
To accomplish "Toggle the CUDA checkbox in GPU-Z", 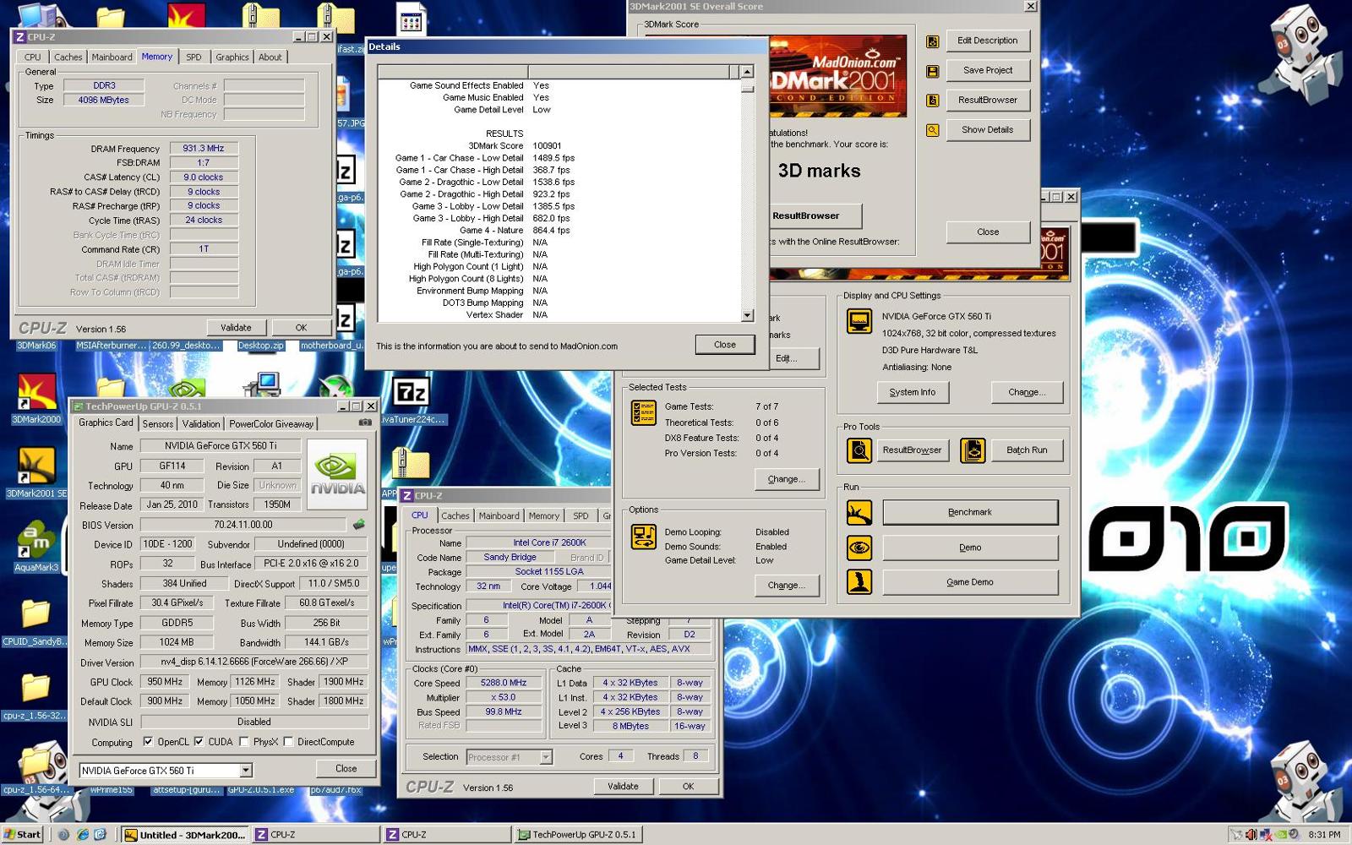I will (x=199, y=742).
